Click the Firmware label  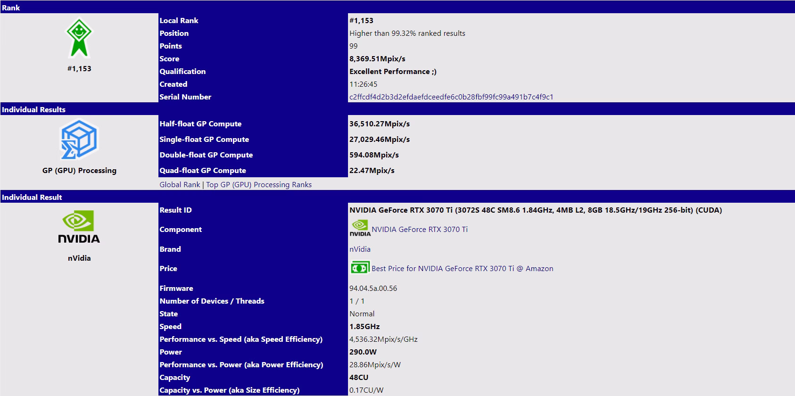[176, 288]
